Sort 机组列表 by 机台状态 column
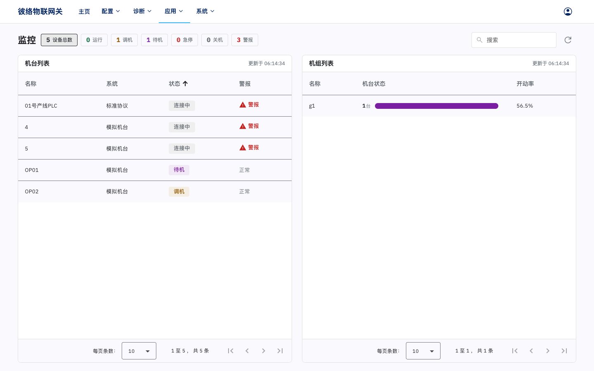594x371 pixels. tap(374, 84)
